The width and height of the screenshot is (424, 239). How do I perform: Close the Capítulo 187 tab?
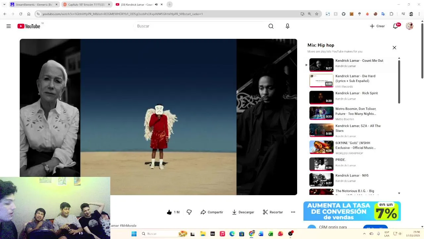[109, 5]
